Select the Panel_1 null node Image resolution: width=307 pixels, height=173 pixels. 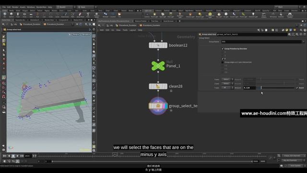point(158,66)
